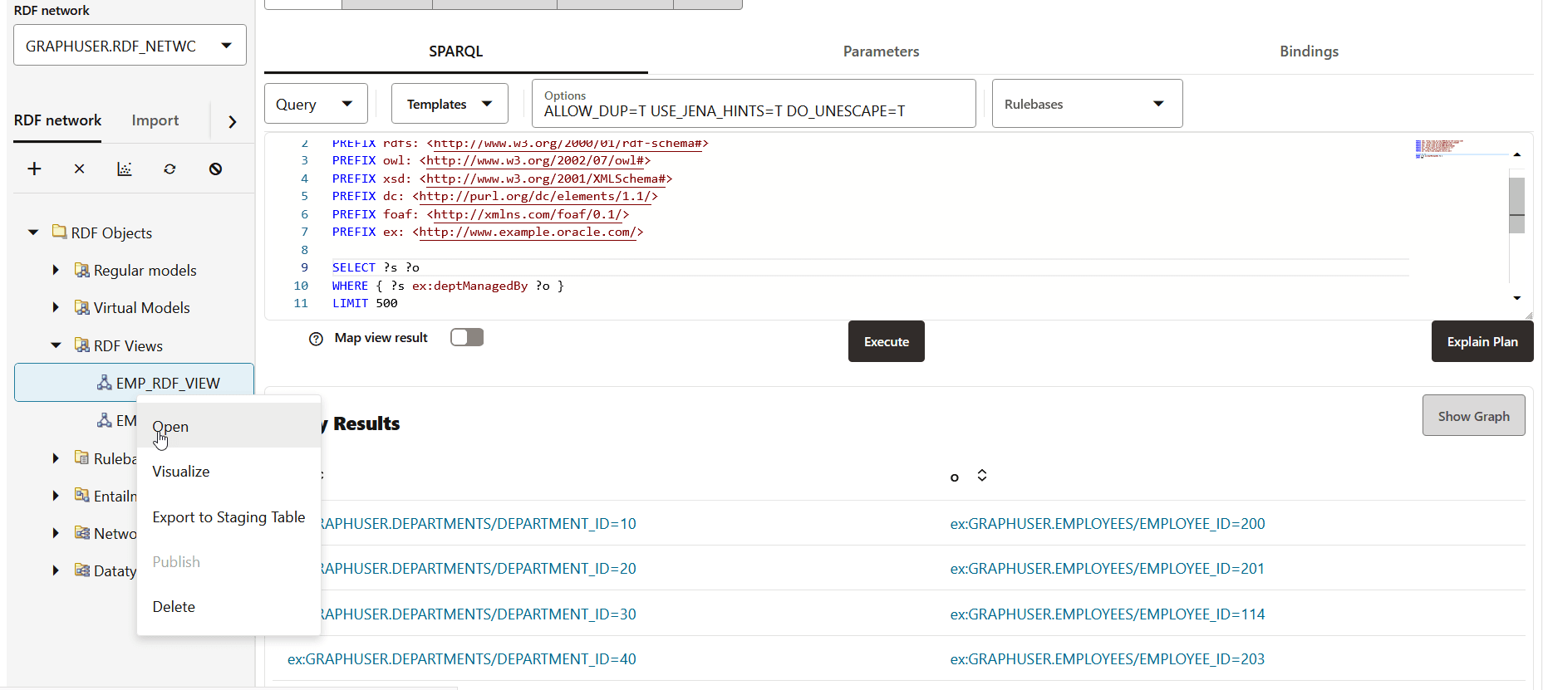Sort the 'o' results column

click(982, 476)
